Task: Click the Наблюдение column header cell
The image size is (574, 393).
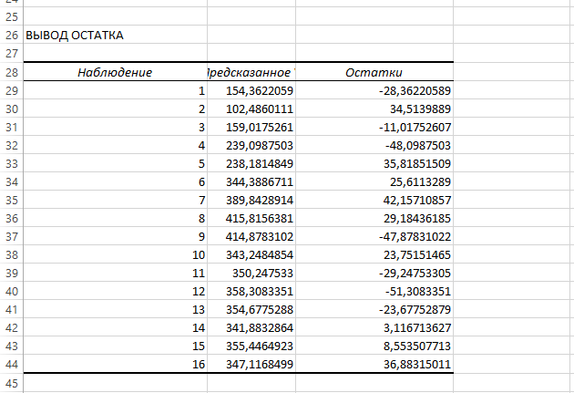Action: 116,72
